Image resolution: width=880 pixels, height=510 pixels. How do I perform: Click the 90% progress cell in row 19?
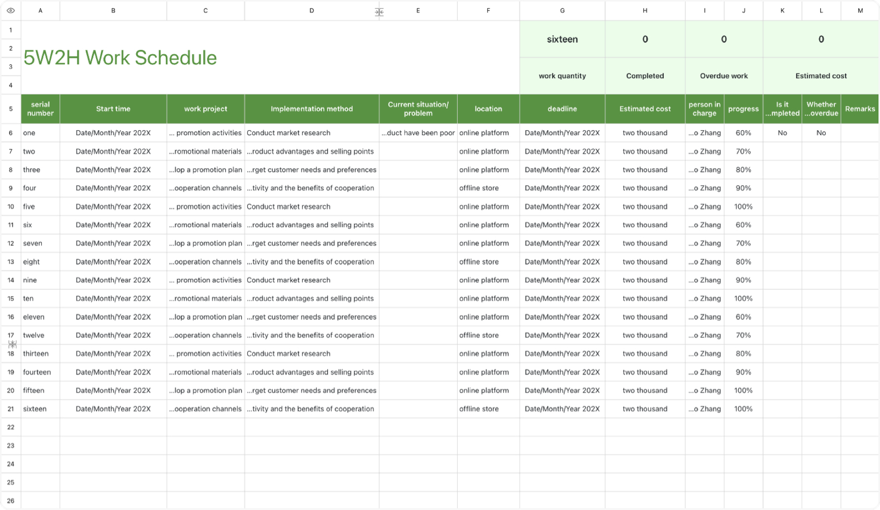coord(743,372)
